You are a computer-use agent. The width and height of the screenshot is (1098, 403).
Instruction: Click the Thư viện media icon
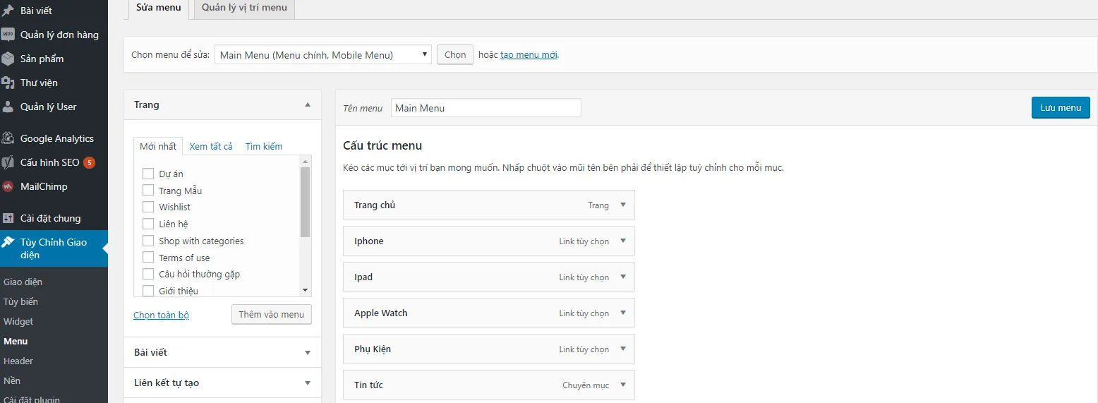pyautogui.click(x=8, y=83)
